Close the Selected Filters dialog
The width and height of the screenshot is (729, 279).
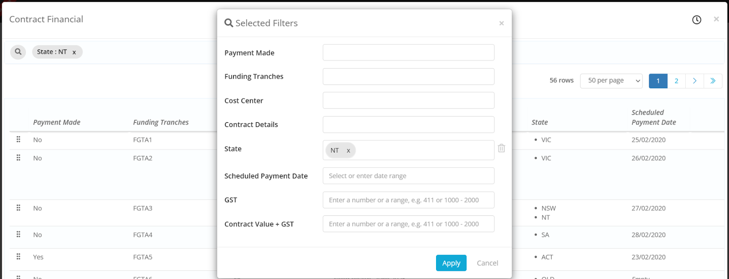click(x=501, y=23)
